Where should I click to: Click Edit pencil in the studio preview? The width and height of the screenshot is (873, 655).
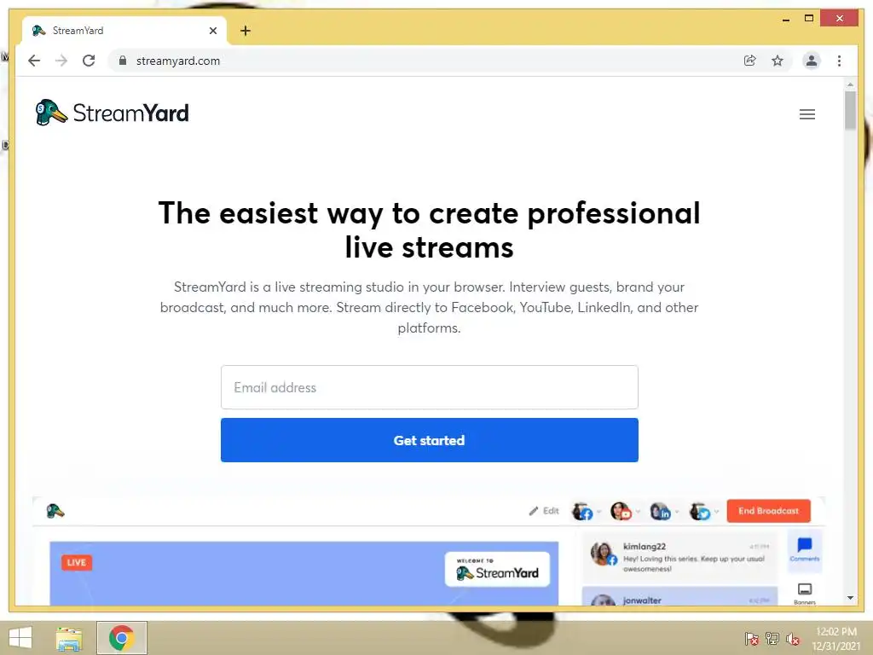coord(544,511)
